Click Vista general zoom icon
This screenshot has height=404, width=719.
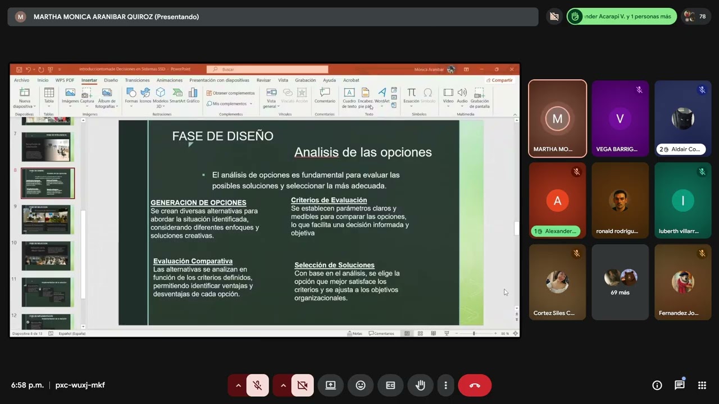(271, 98)
